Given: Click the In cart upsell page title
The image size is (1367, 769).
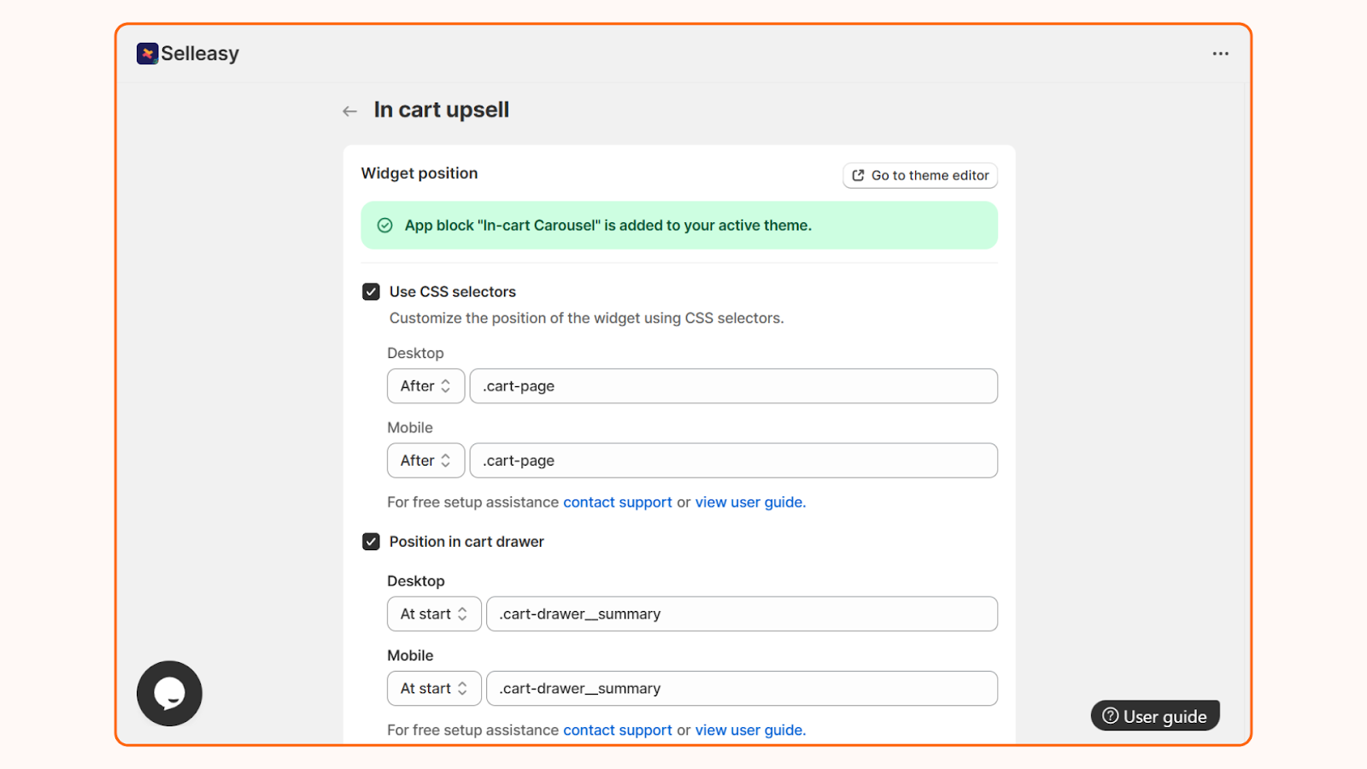Looking at the screenshot, I should click(x=441, y=109).
